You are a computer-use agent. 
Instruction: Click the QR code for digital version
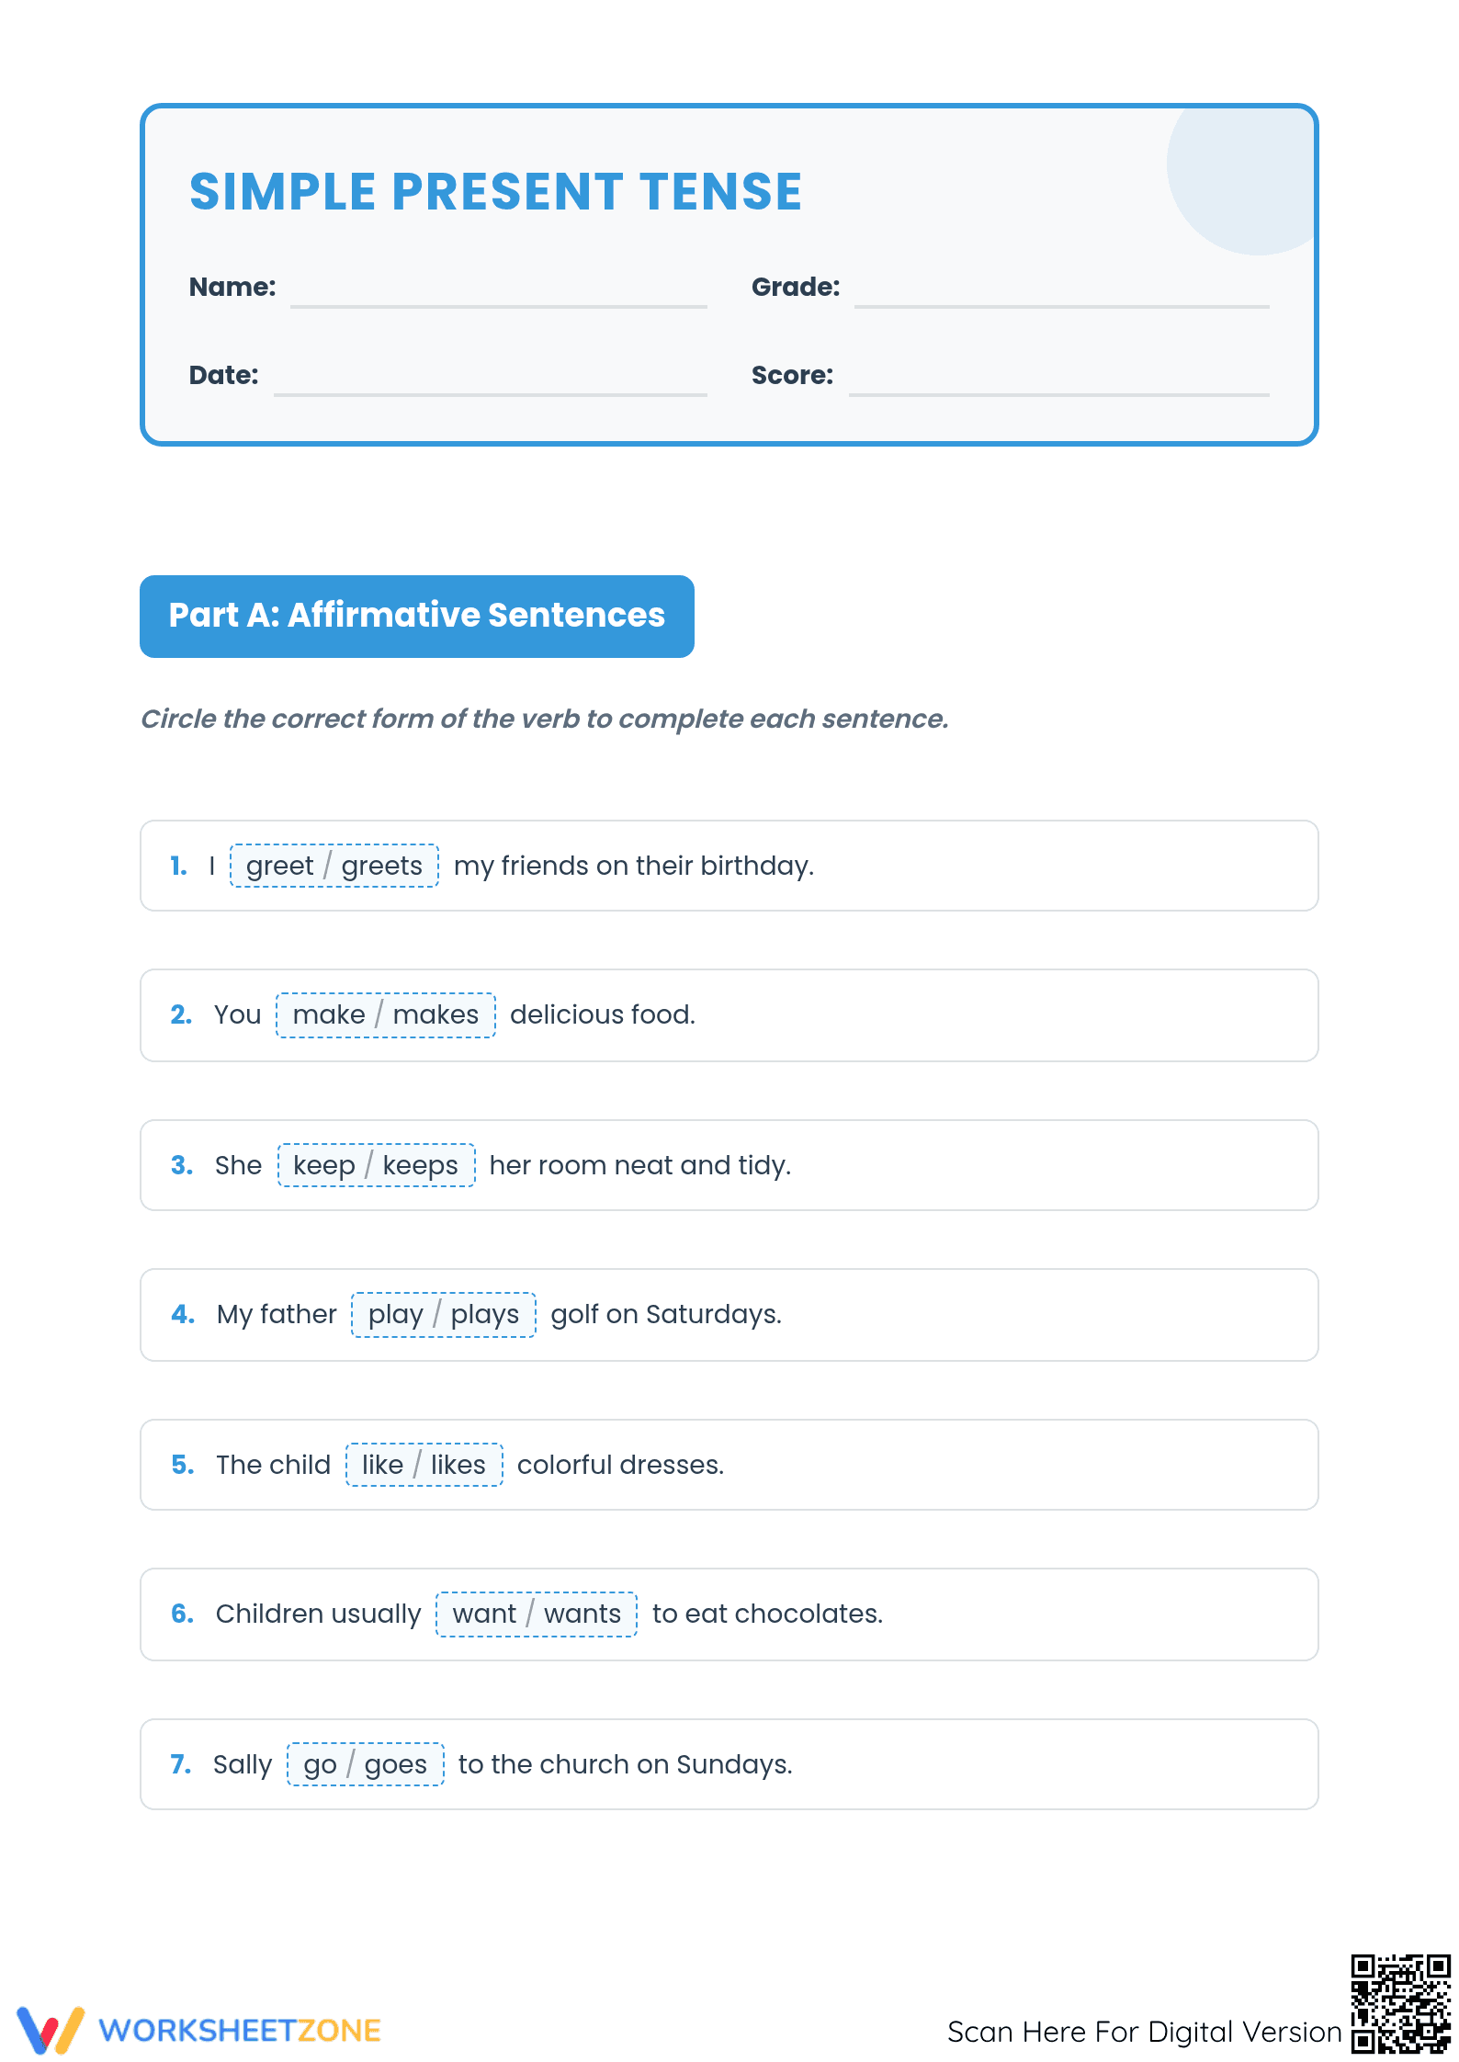coord(1401,2003)
